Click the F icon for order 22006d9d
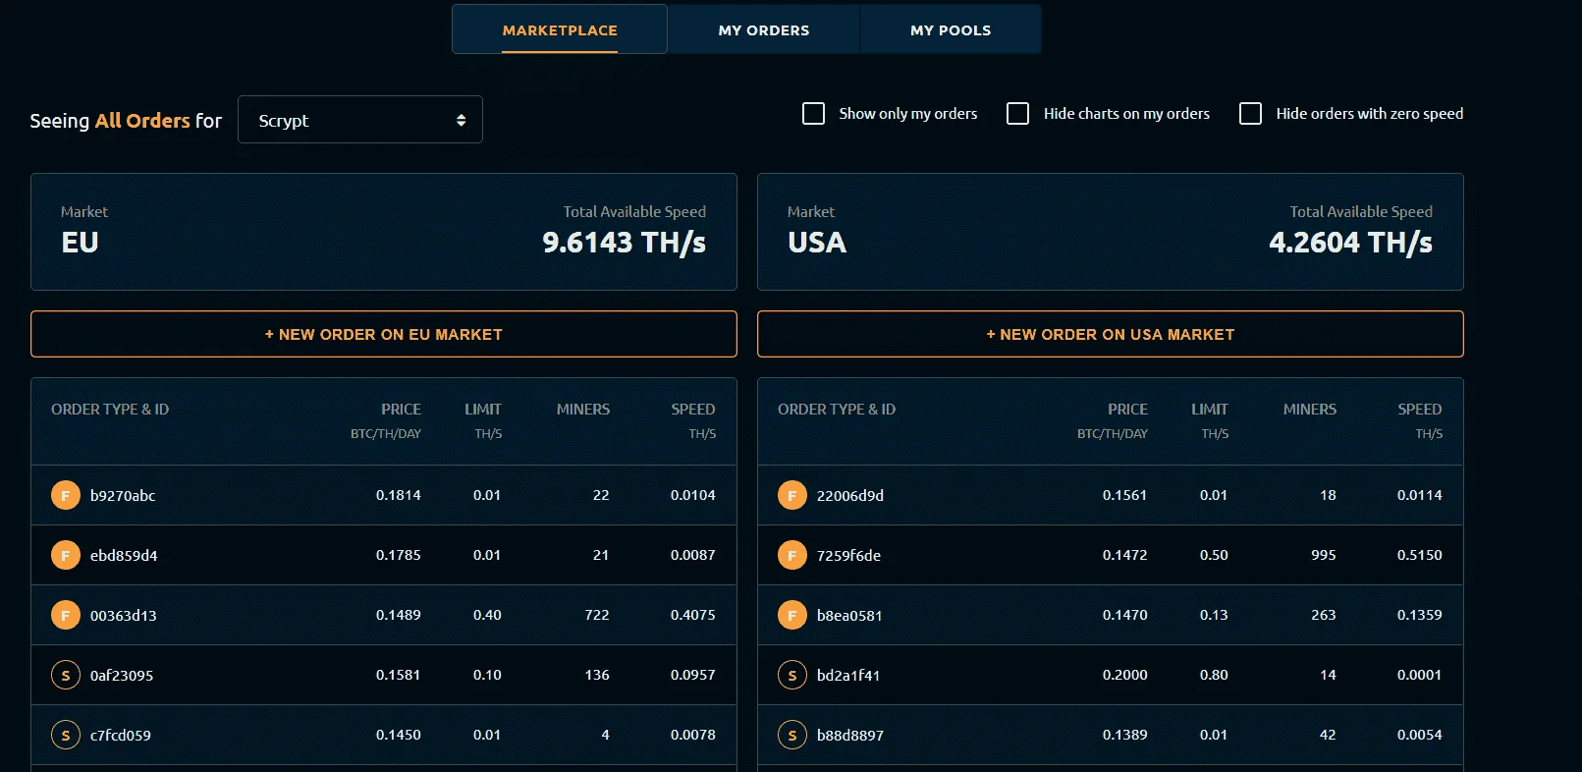 pyautogui.click(x=792, y=495)
